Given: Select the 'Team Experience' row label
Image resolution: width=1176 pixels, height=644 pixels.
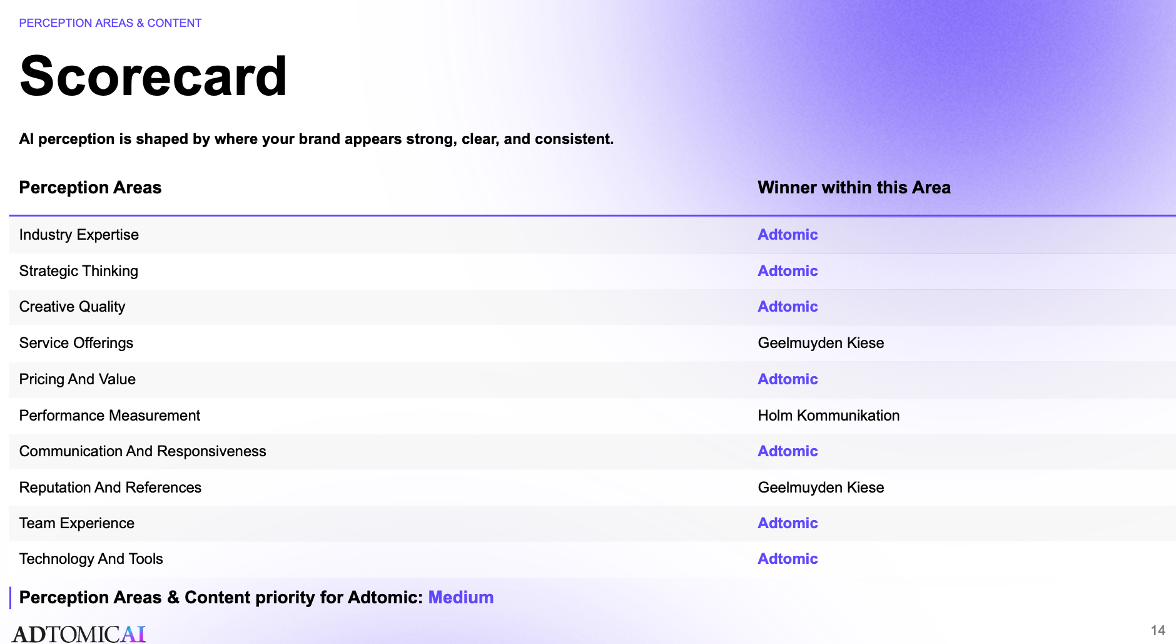Looking at the screenshot, I should click(x=77, y=523).
